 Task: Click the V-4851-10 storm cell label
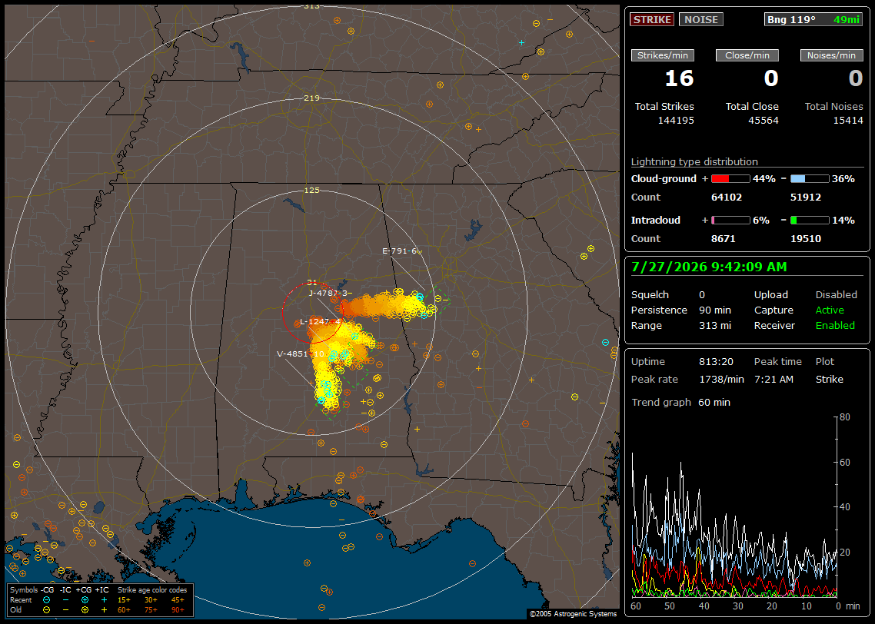point(301,354)
